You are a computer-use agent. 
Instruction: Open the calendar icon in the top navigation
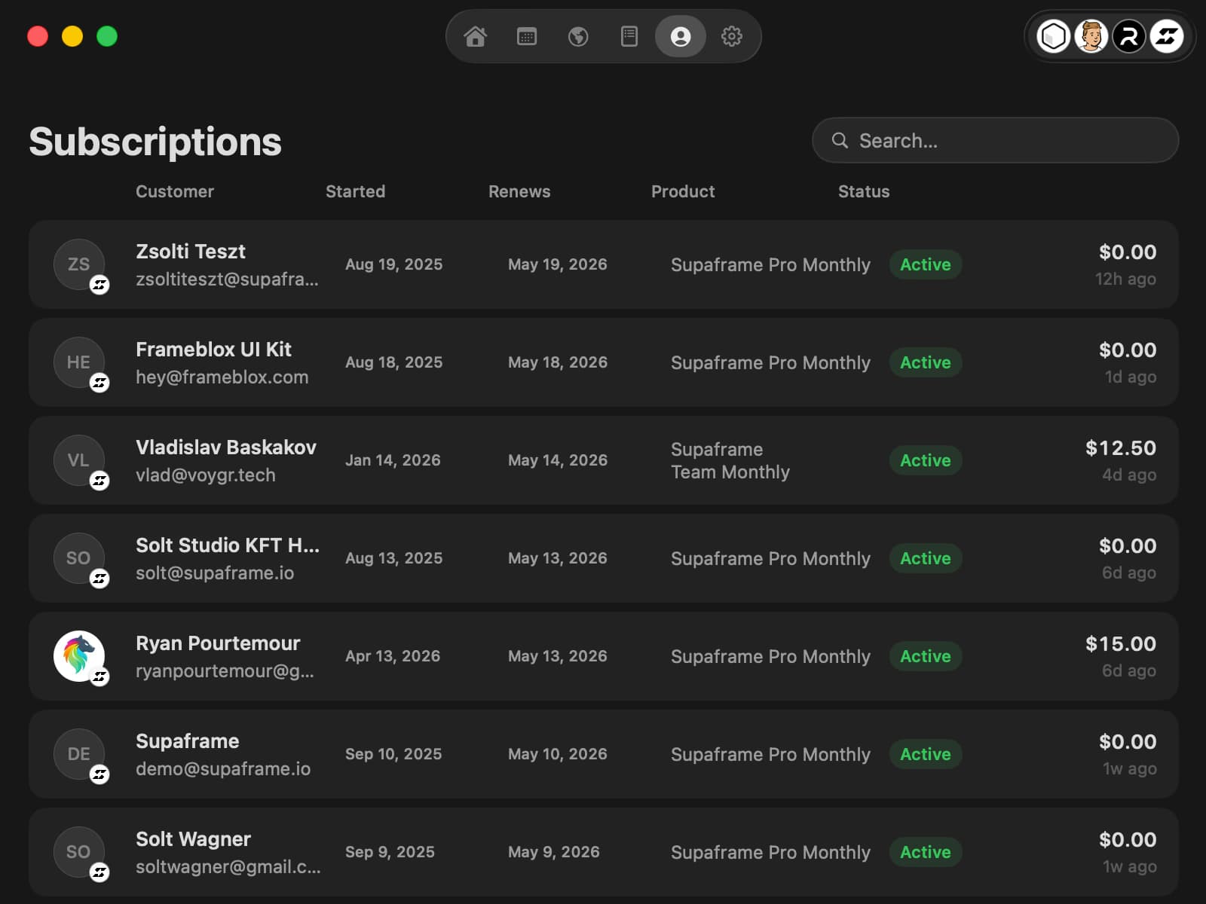point(527,36)
